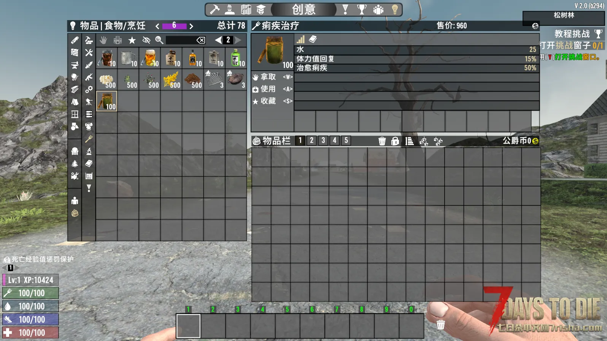Go to previous item page left arrow
This screenshot has height=341, width=607.
click(x=218, y=40)
